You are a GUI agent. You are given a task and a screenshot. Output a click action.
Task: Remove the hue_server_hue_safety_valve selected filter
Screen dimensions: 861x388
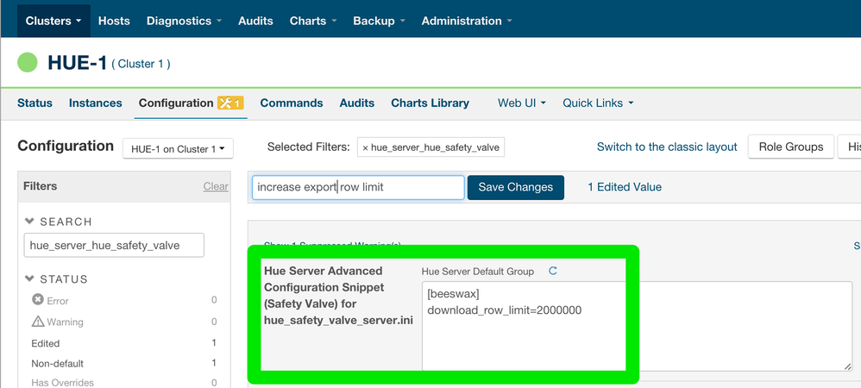click(x=365, y=147)
